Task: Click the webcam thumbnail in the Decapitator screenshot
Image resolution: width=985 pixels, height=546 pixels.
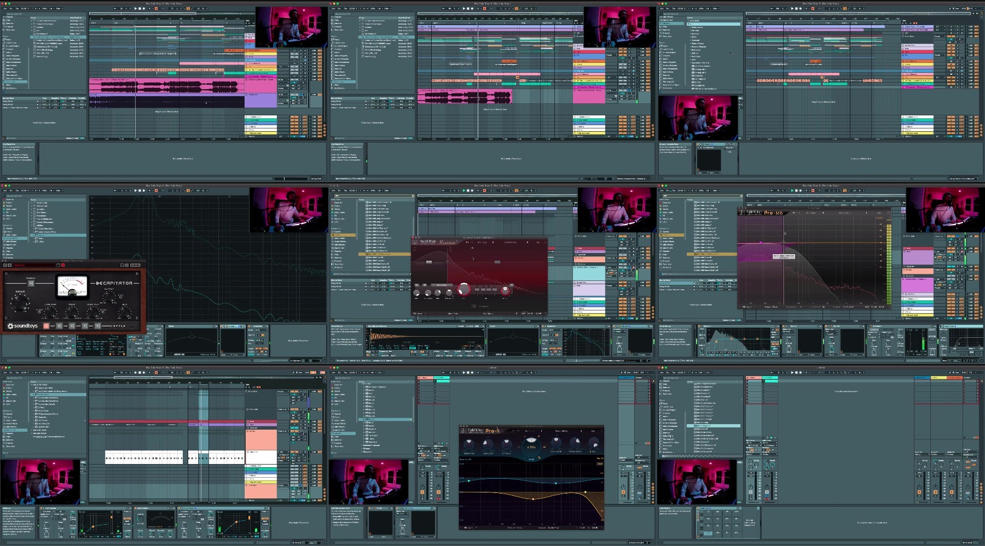Action: pos(288,210)
